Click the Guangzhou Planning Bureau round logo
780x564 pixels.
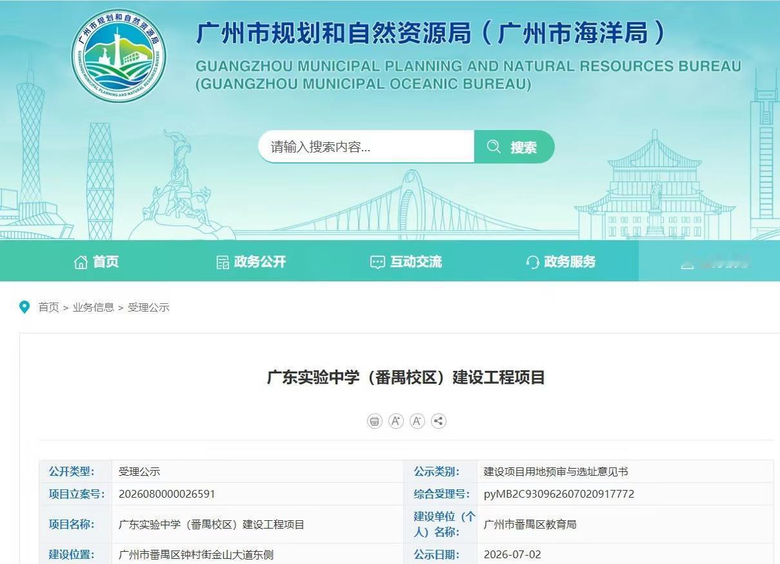click(x=119, y=56)
